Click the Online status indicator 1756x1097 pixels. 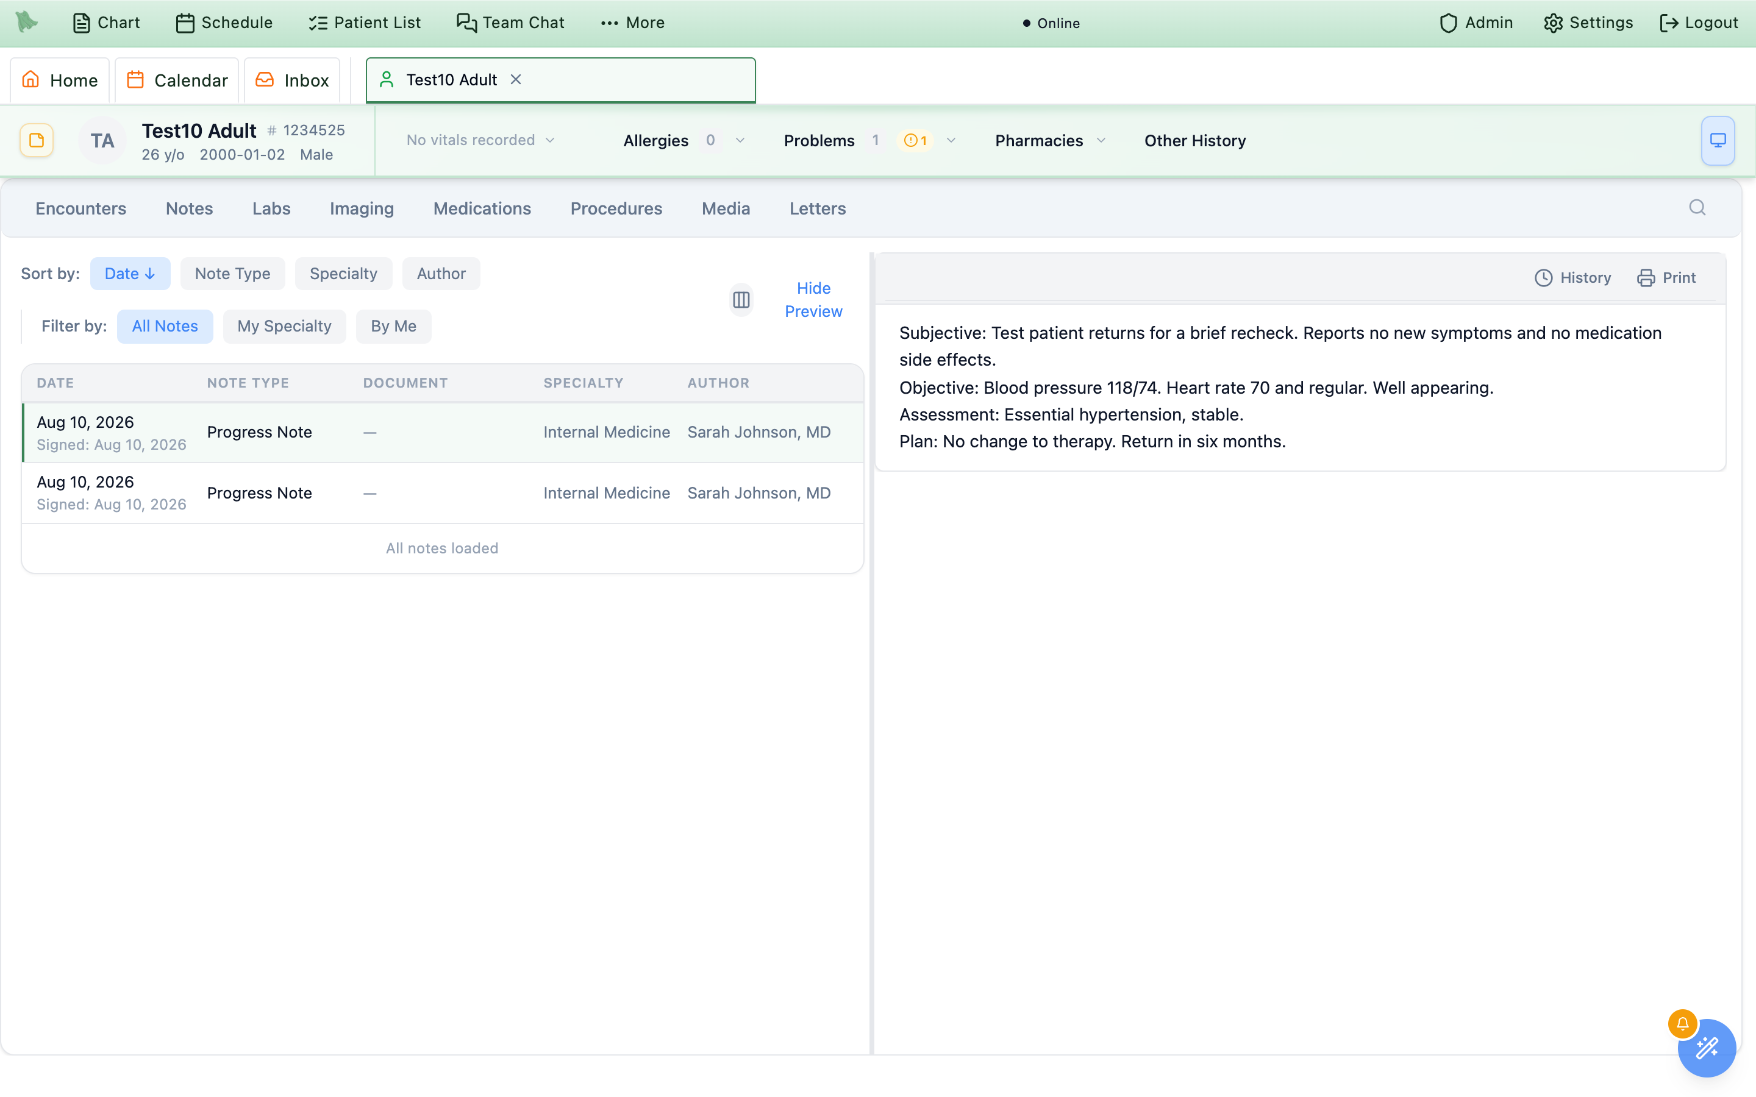[1051, 23]
